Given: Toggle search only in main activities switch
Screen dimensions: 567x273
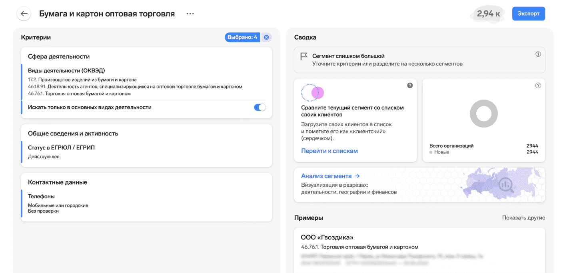Looking at the screenshot, I should tap(260, 108).
